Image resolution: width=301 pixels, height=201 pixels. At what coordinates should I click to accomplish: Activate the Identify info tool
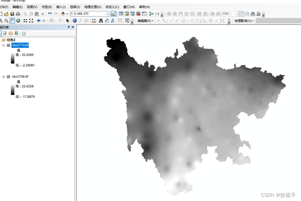tap(74, 21)
